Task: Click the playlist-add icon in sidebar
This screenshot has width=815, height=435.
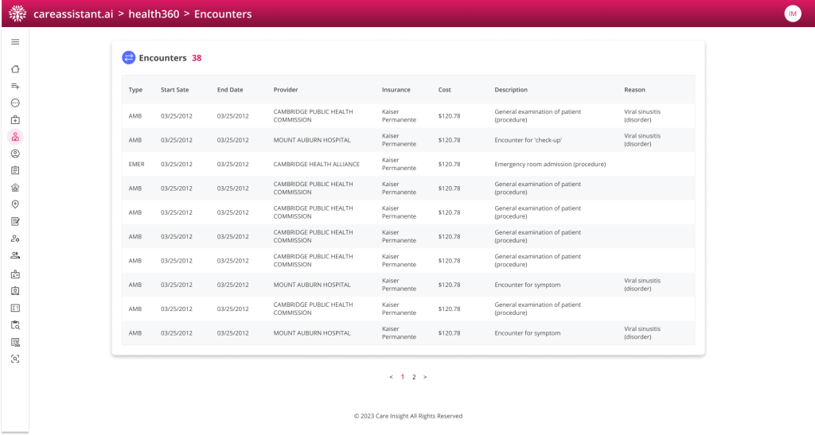Action: point(15,86)
